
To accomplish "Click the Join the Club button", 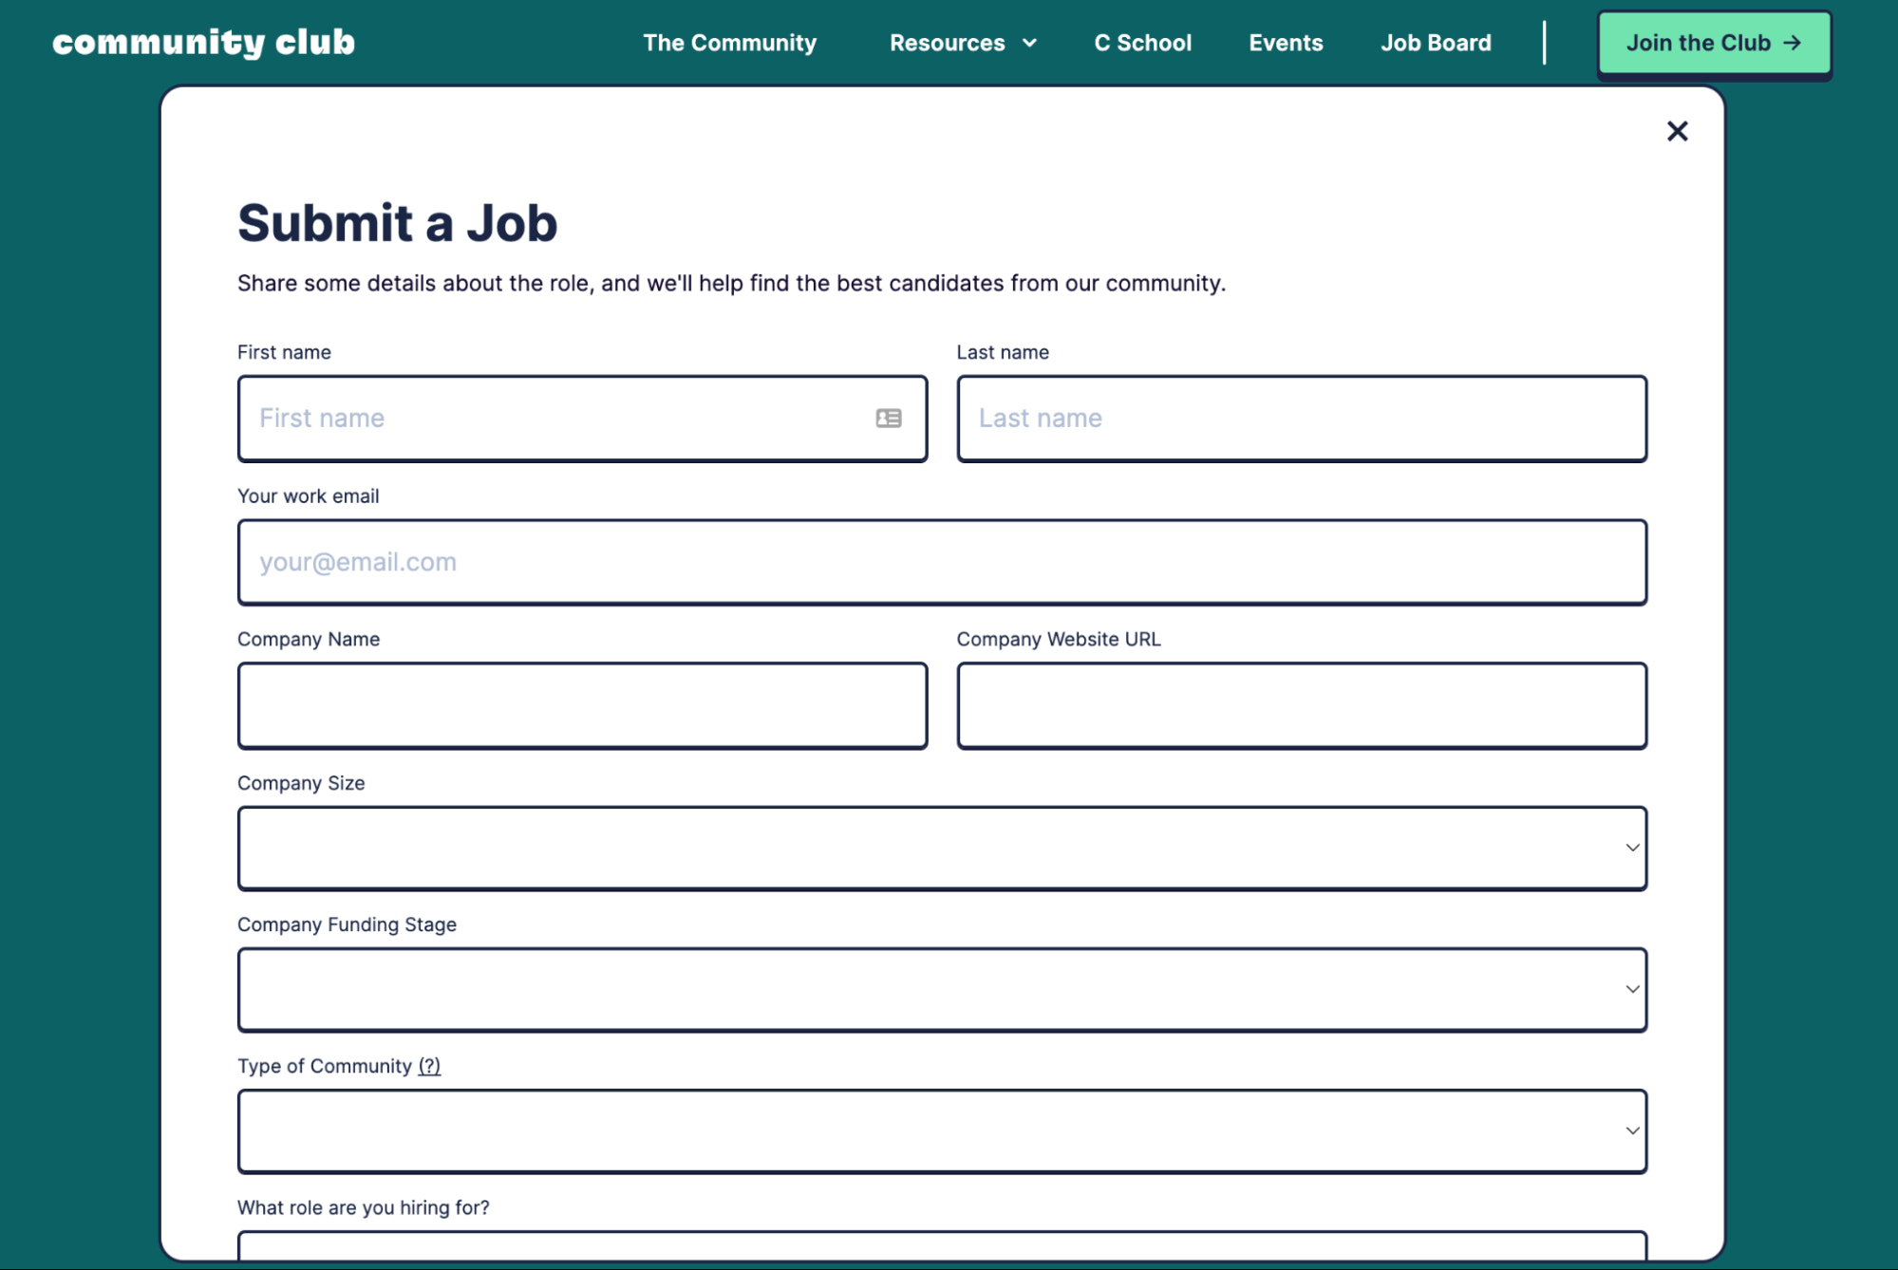I will click(1713, 44).
